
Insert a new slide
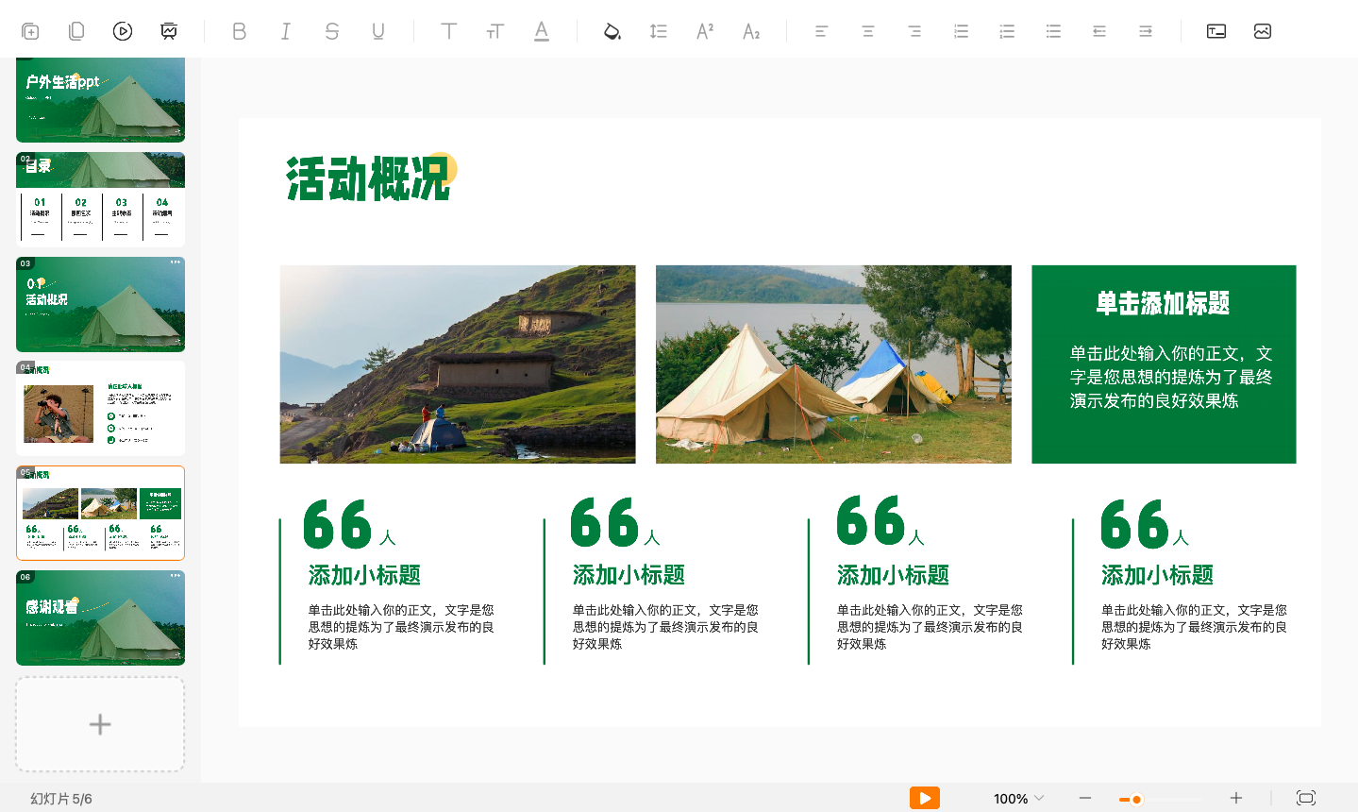click(30, 30)
